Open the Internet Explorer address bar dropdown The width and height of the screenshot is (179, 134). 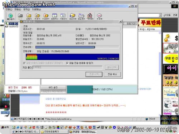[x=160, y=15]
